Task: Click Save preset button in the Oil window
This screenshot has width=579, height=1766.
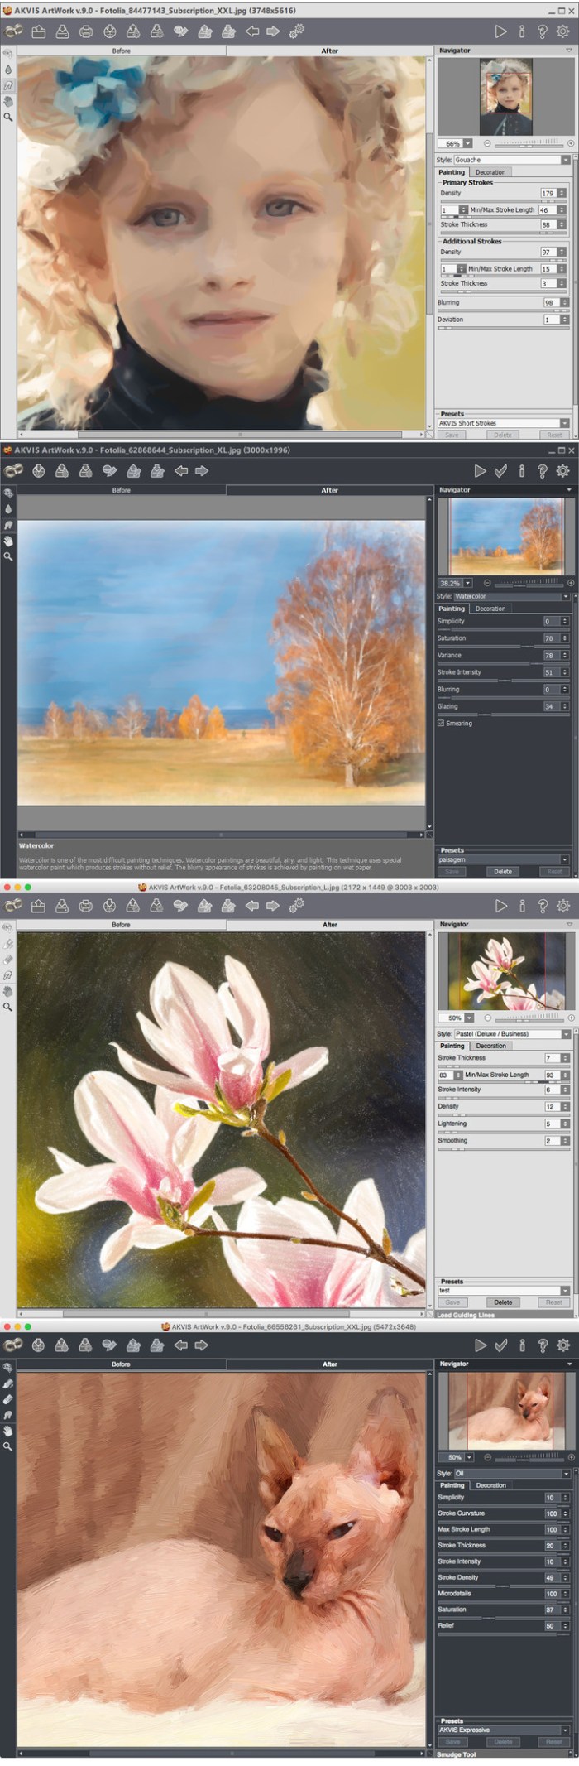Action: (453, 1741)
